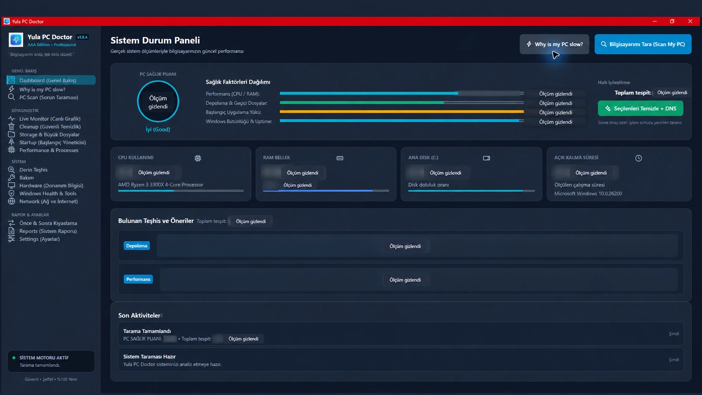Screen dimensions: 702x395
Task: Click the clock icon in Açık Kalma Süresi card
Action: point(638,158)
